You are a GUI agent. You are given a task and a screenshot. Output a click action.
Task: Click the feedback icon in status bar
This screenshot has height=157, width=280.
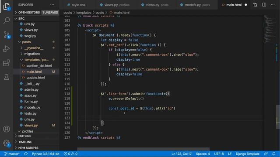266,154
